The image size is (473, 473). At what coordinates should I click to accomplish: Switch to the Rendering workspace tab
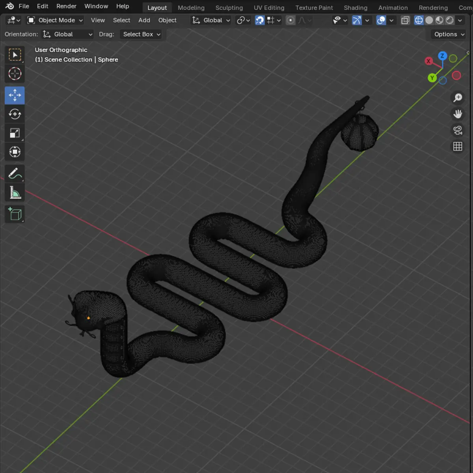[x=433, y=7]
